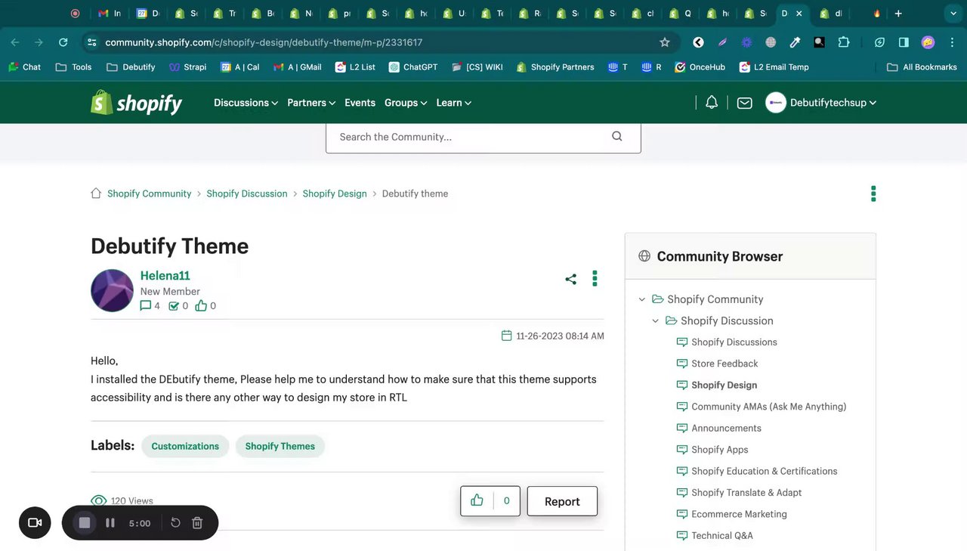The image size is (967, 551).
Task: Click the home icon in the breadcrumb
Action: (x=96, y=193)
